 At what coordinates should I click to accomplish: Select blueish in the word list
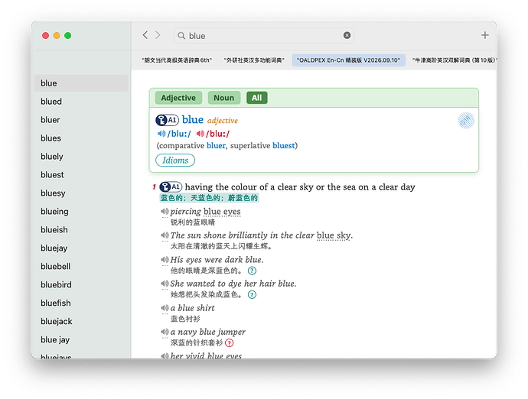[x=81, y=230]
